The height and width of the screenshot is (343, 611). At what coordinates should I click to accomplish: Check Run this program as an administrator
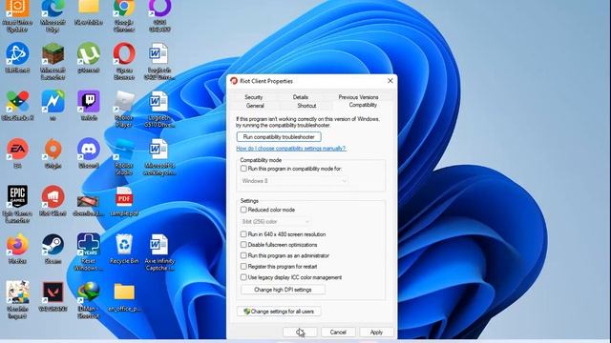click(x=243, y=255)
